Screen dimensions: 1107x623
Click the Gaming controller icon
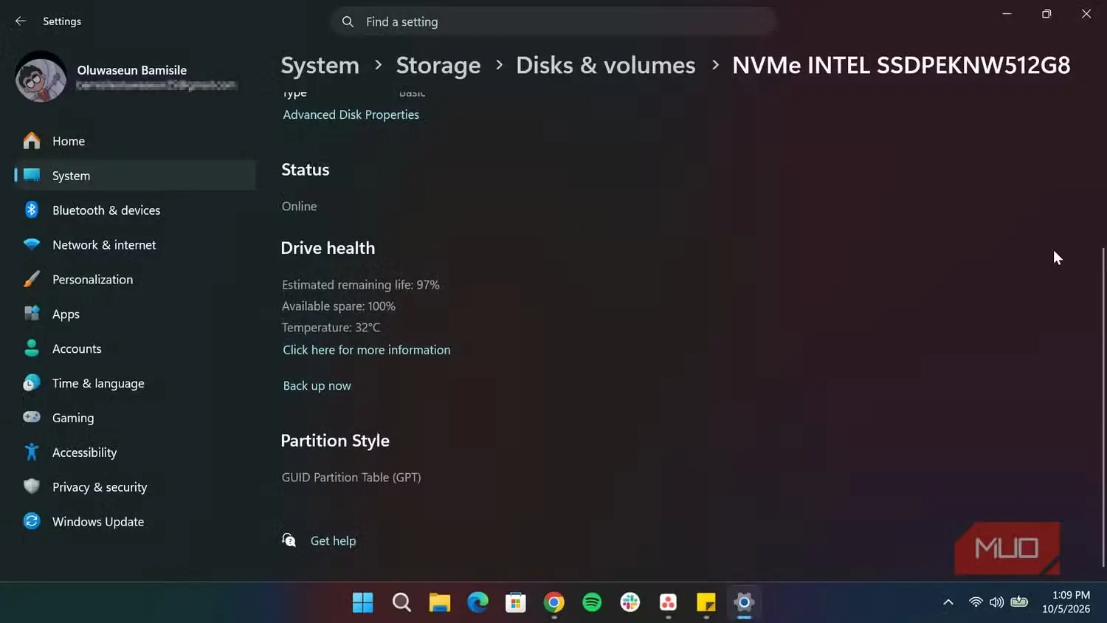pos(32,418)
